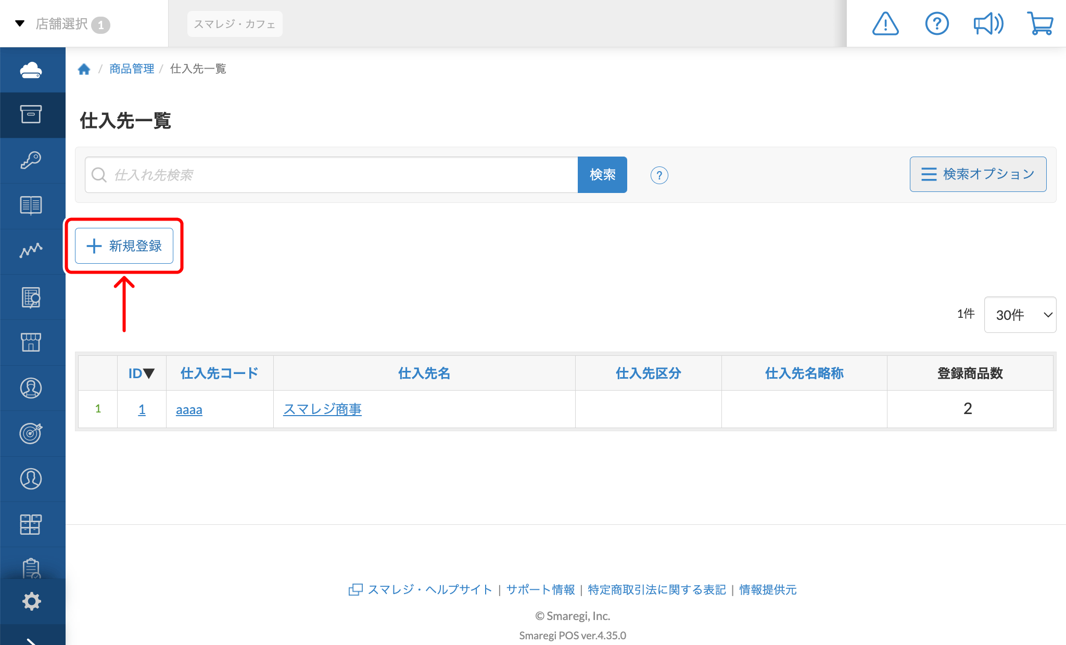Open the 店舗選択 store selector dropdown
This screenshot has width=1066, height=645.
[x=64, y=24]
